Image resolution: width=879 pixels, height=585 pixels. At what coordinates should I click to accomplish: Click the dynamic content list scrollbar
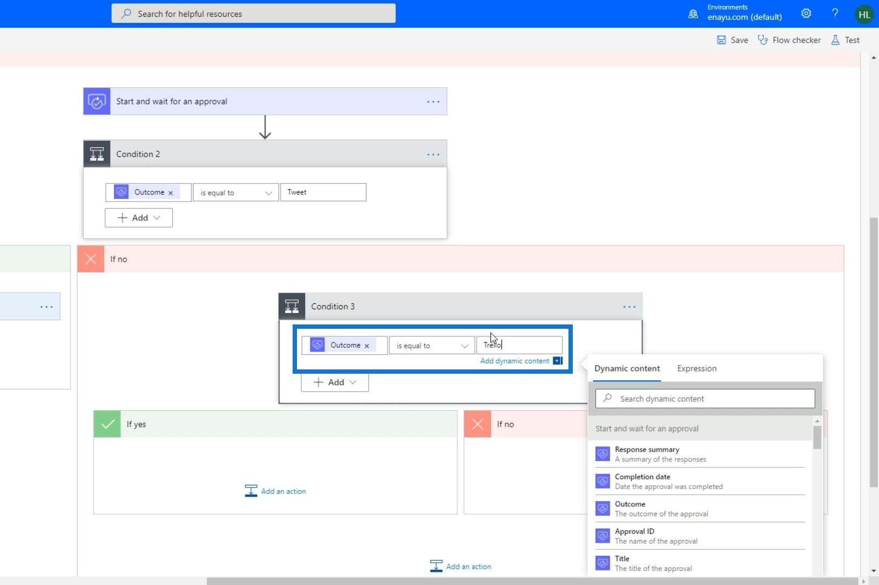click(x=817, y=437)
